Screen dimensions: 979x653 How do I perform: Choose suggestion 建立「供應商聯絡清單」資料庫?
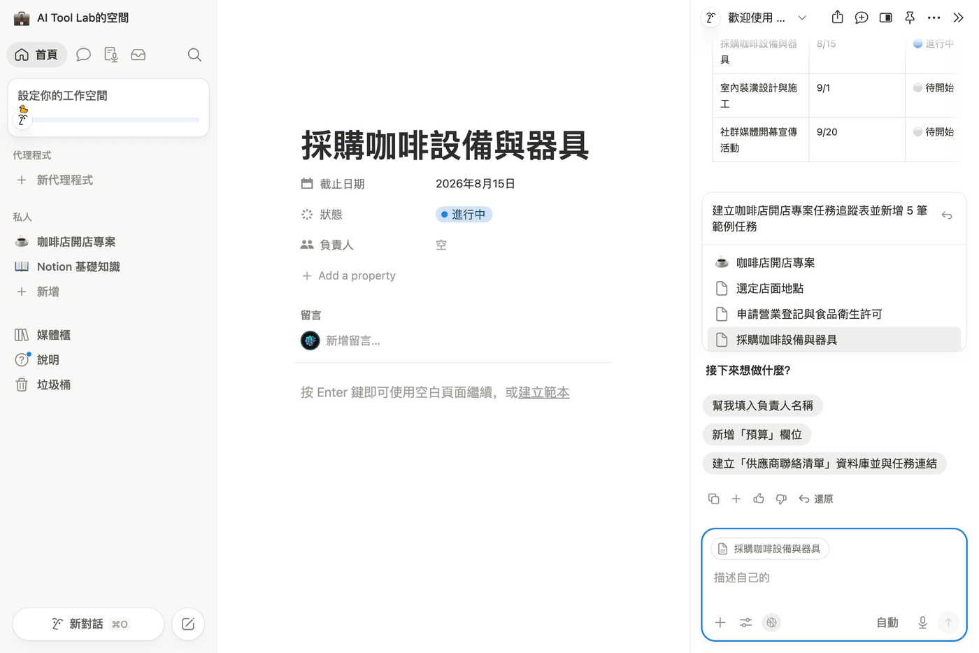[824, 464]
